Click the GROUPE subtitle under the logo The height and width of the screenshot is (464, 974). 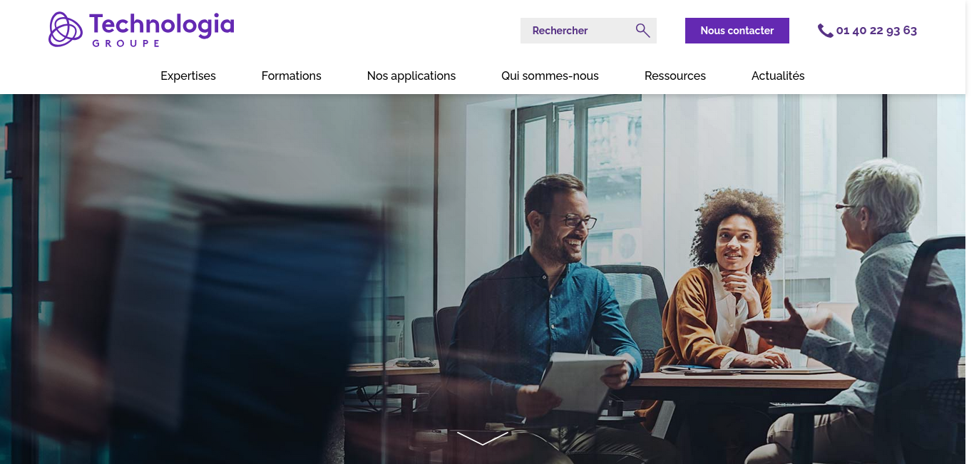[125, 43]
